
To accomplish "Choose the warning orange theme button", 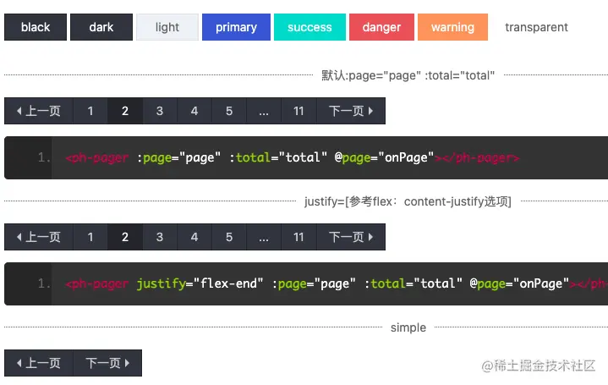I will [452, 27].
